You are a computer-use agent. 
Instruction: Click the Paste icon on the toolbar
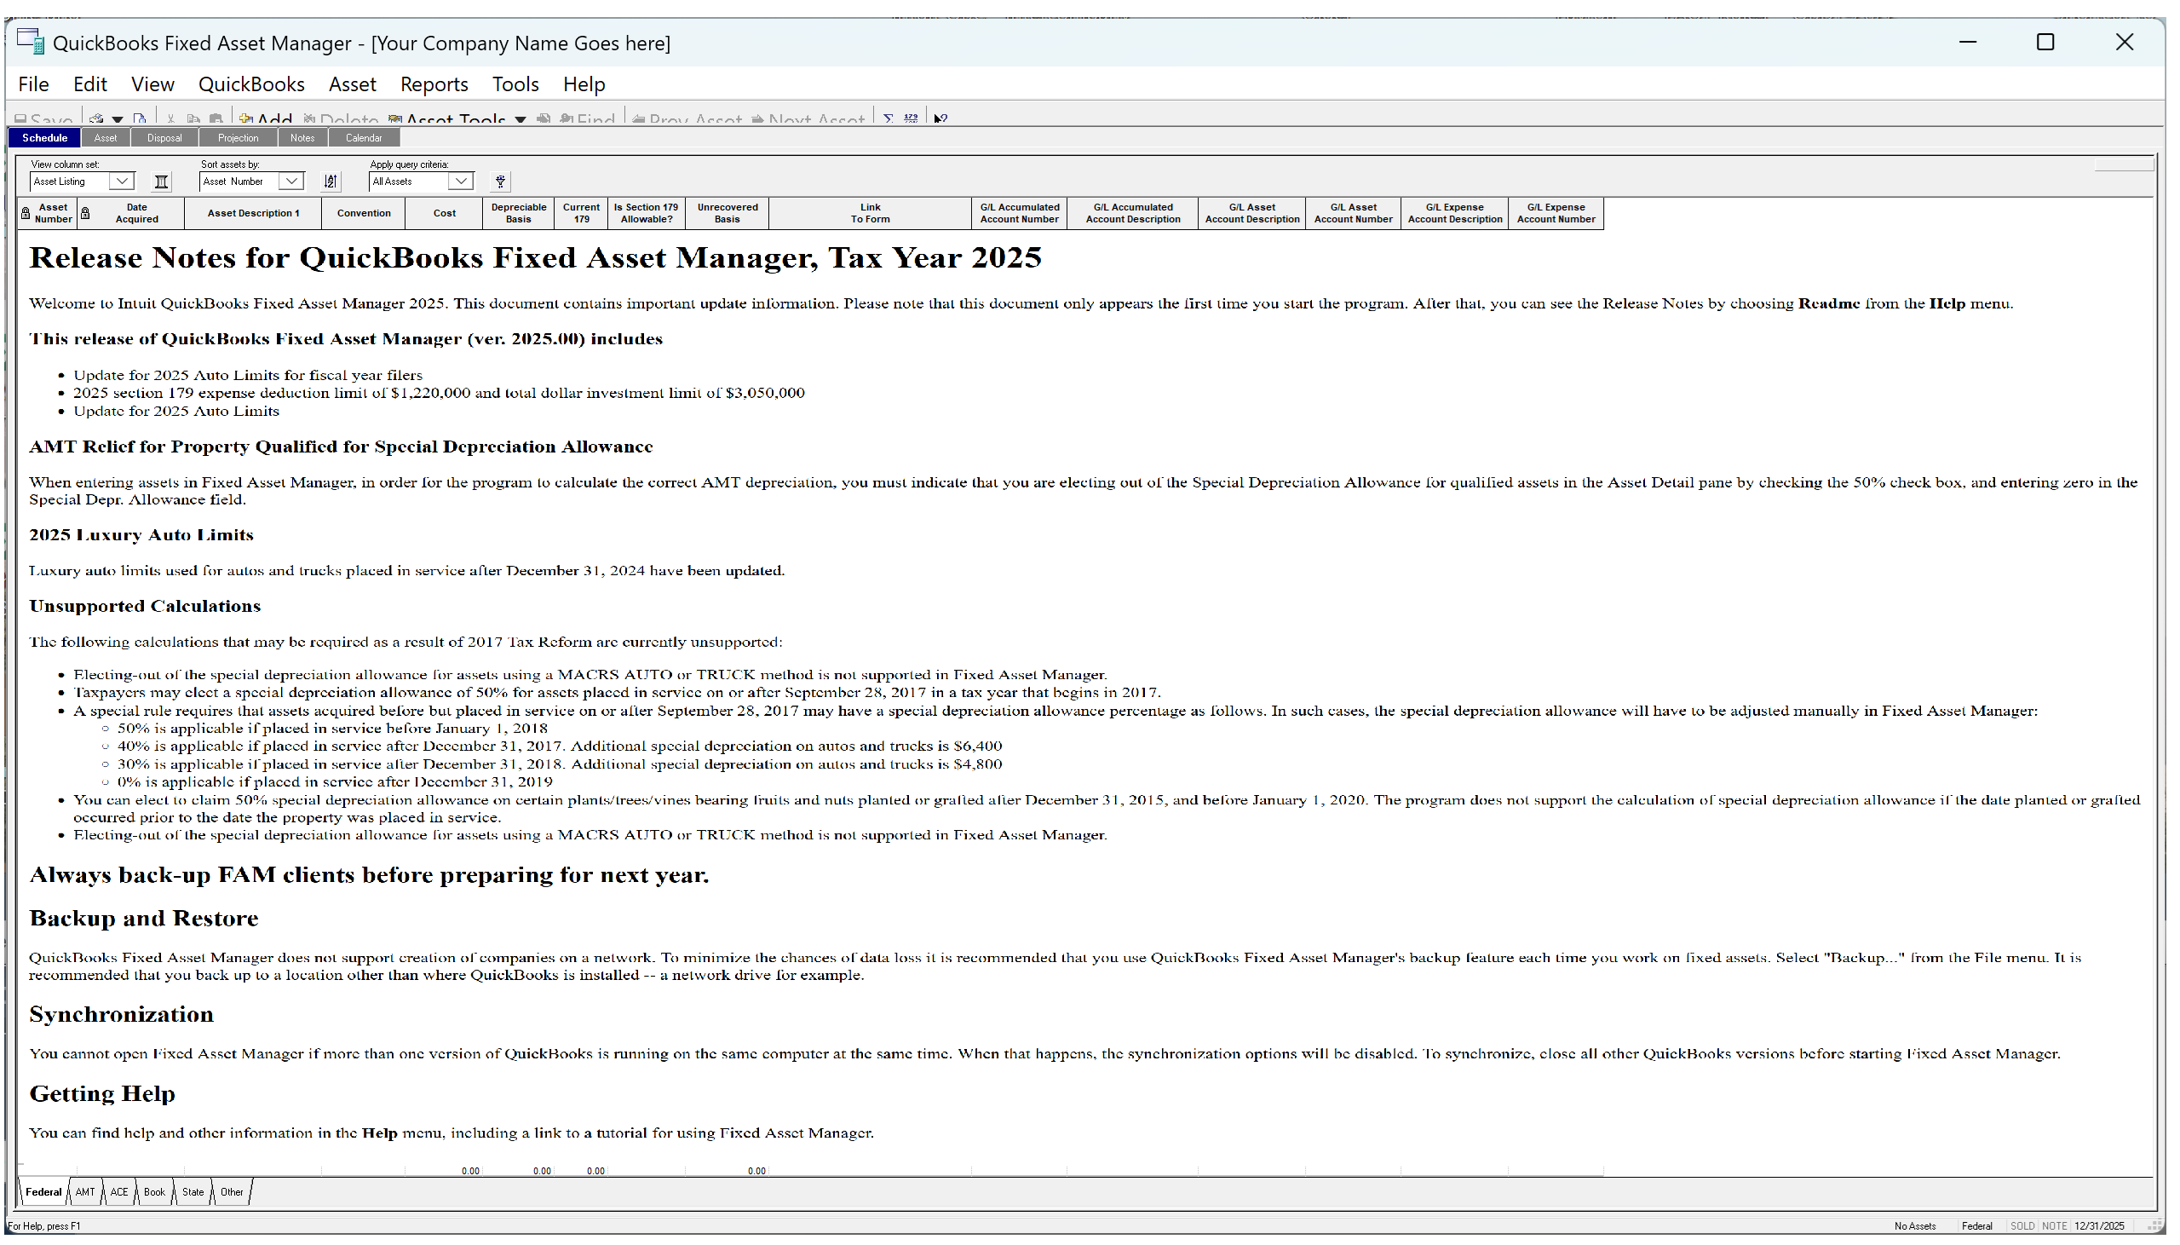(x=216, y=118)
